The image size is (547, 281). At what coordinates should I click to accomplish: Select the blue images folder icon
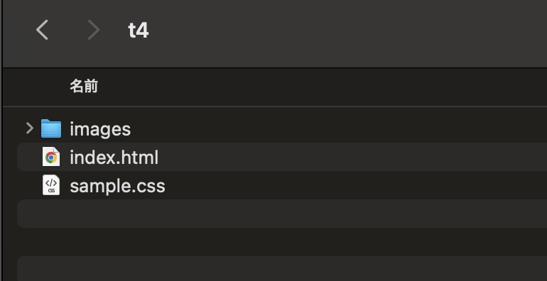51,128
